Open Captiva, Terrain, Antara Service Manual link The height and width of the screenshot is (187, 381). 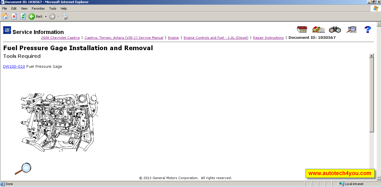[x=124, y=38]
